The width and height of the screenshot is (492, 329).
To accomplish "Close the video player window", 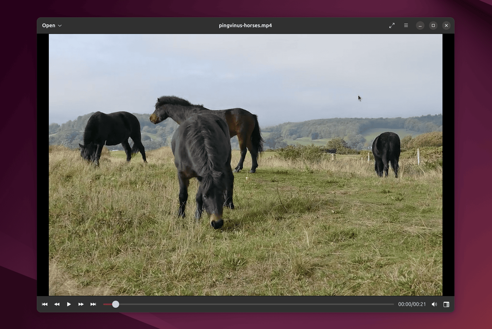I will click(446, 25).
